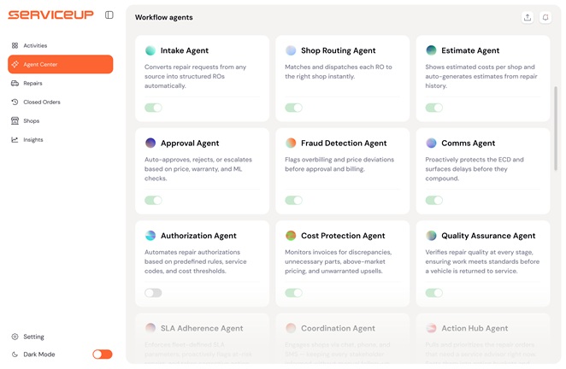Open the notifications bell icon
566x369 pixels.
point(545,17)
